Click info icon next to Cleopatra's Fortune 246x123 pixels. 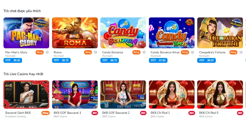[x=241, y=52]
